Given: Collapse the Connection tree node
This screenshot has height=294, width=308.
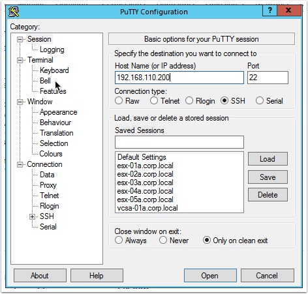Looking at the screenshot, I should click(20, 164).
